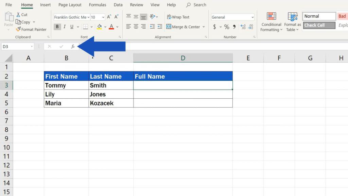Toggle bold formatting

click(x=57, y=27)
